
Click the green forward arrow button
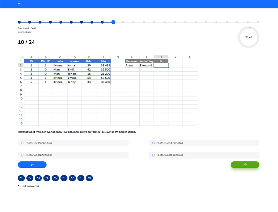pyautogui.click(x=245, y=165)
